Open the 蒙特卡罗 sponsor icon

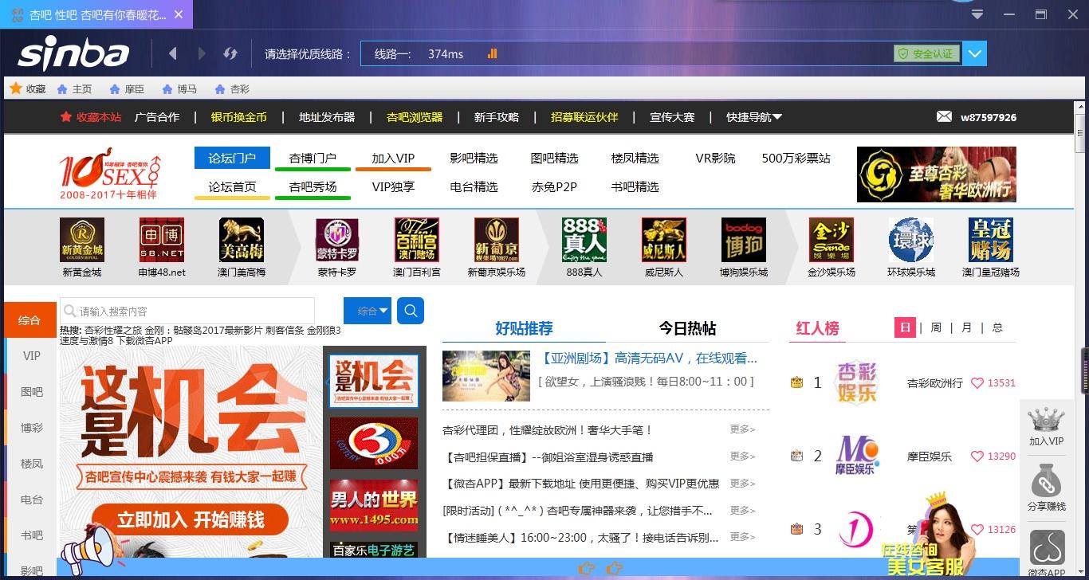point(337,240)
